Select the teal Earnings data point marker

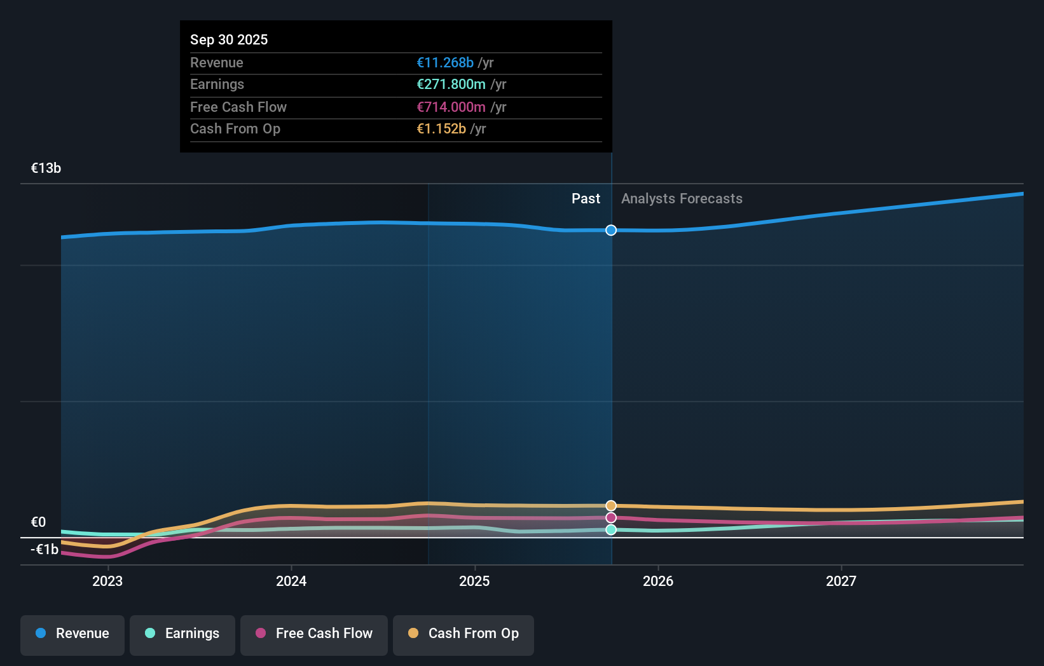point(610,529)
